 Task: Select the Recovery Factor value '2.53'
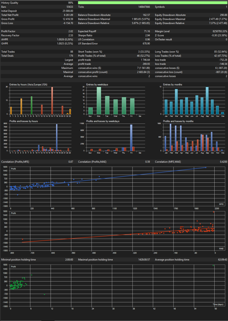click(x=71, y=36)
